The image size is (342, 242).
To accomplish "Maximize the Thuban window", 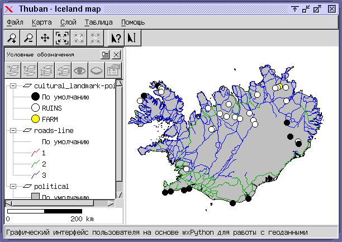I will coord(317,9).
